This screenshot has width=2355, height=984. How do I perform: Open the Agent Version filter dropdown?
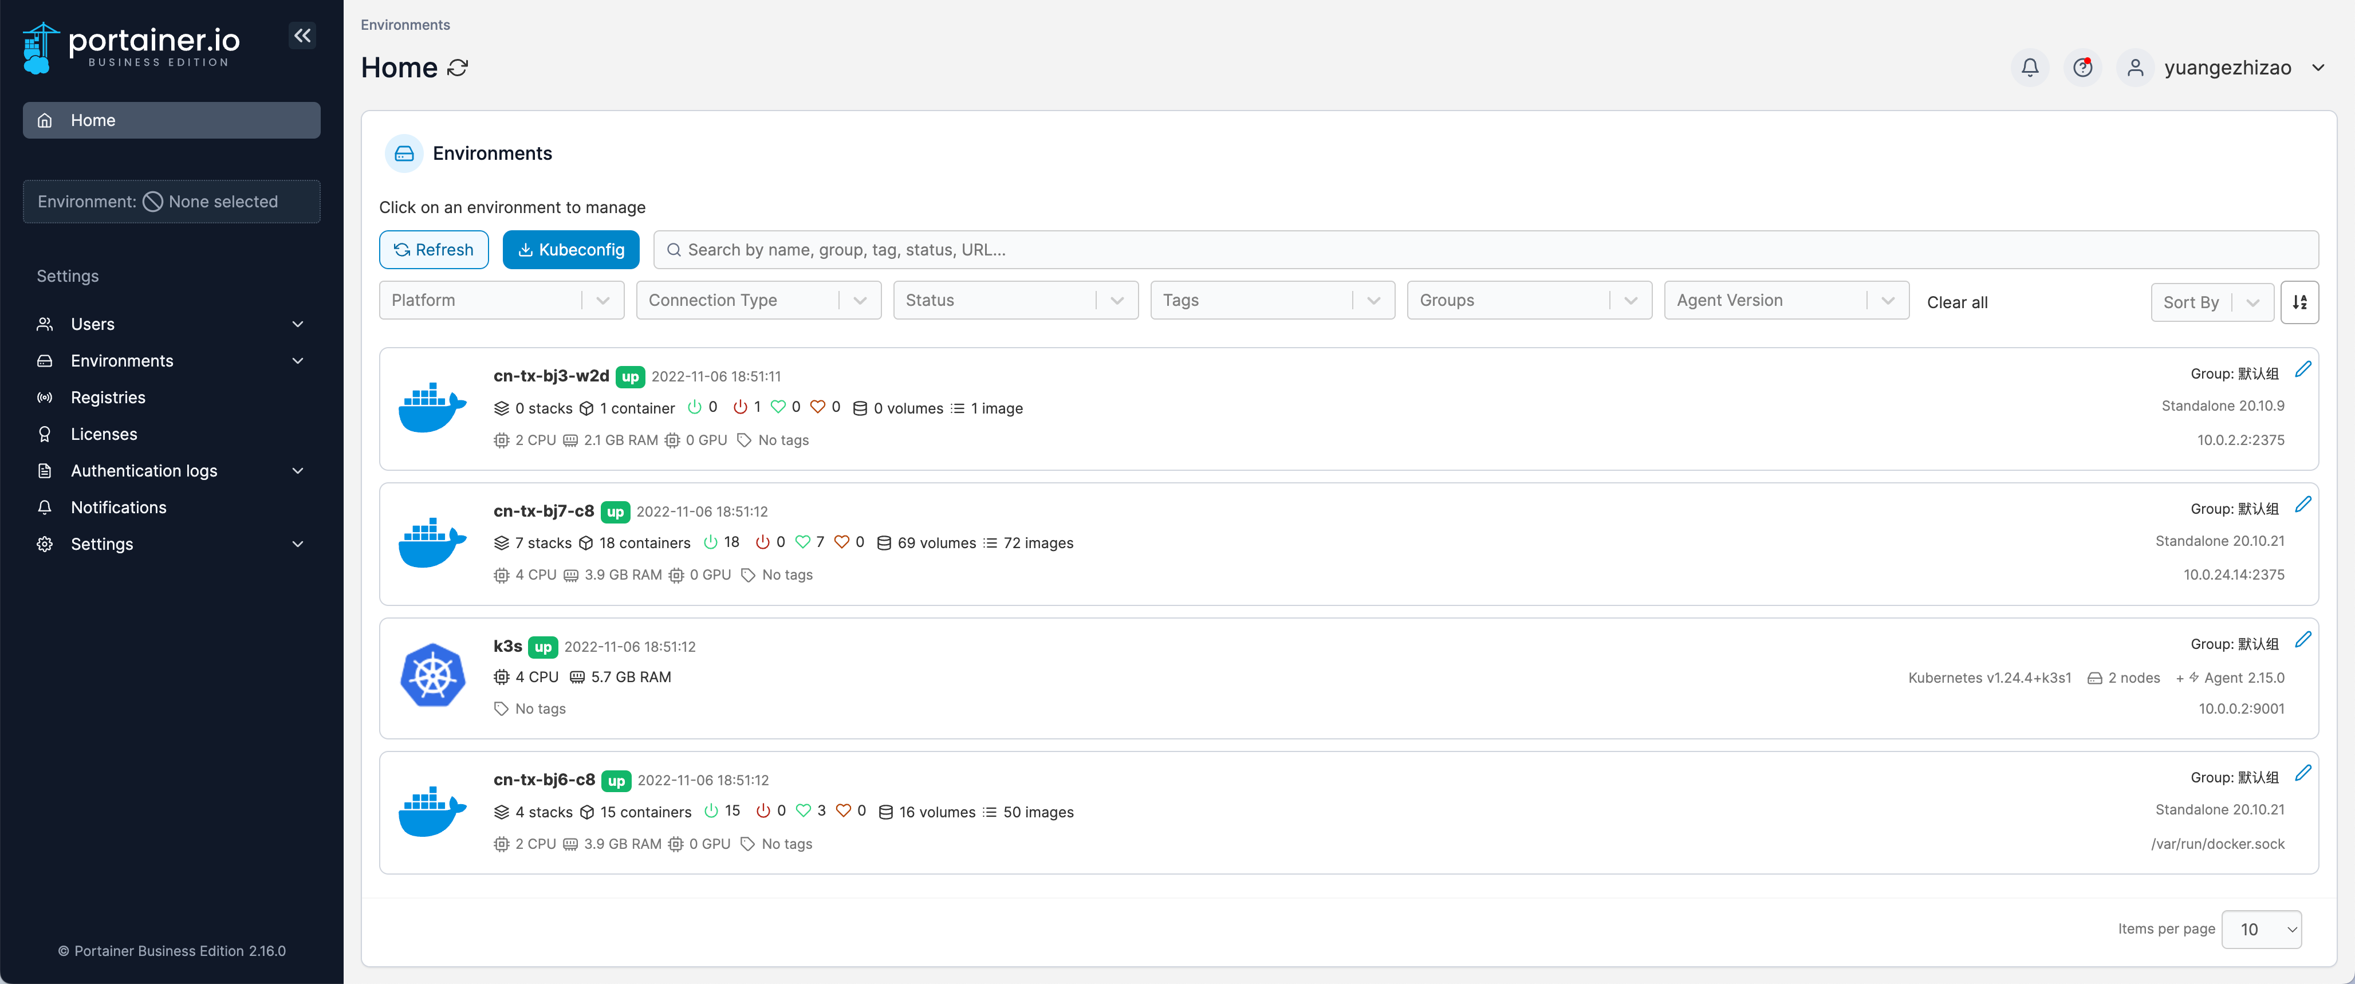[x=1786, y=301]
